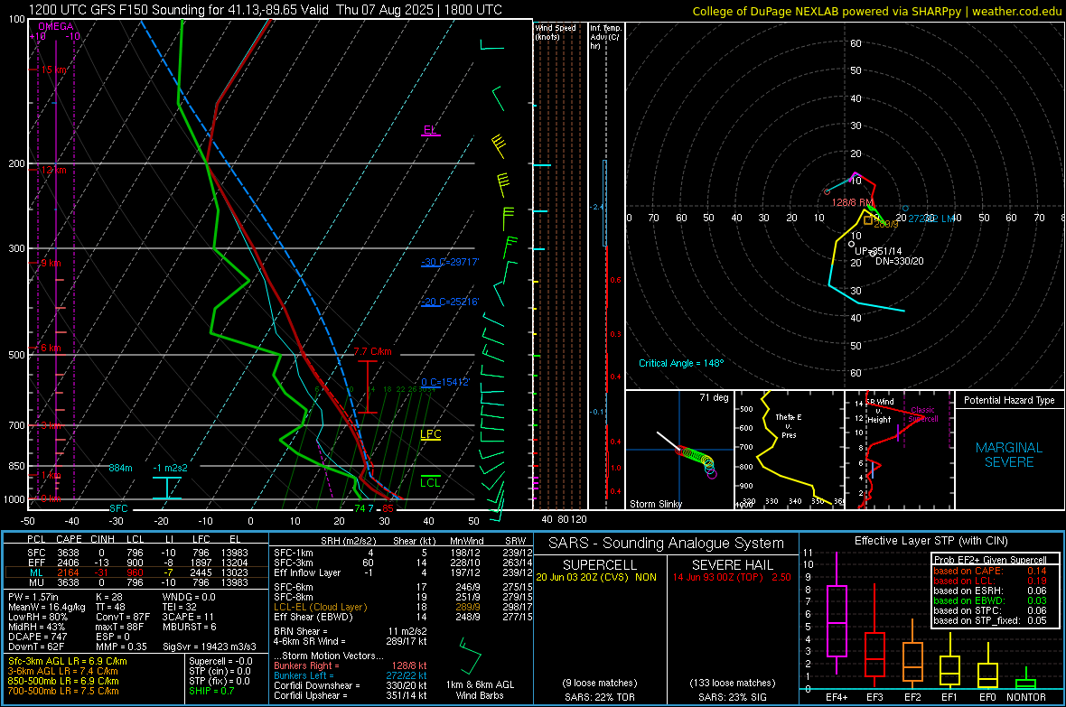Click the Critical Angle = 148° readout

pyautogui.click(x=681, y=363)
